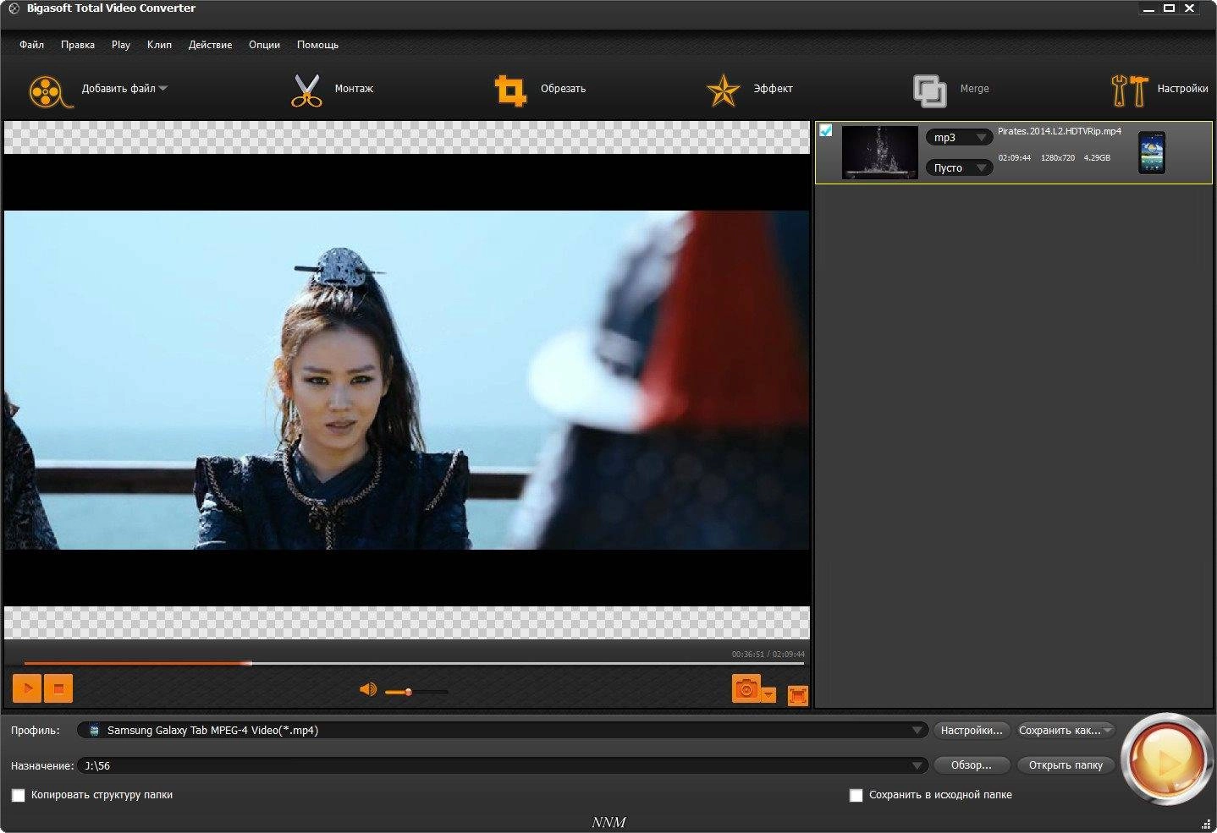Click the app logo in the title bar
The width and height of the screenshot is (1217, 833).
14,8
